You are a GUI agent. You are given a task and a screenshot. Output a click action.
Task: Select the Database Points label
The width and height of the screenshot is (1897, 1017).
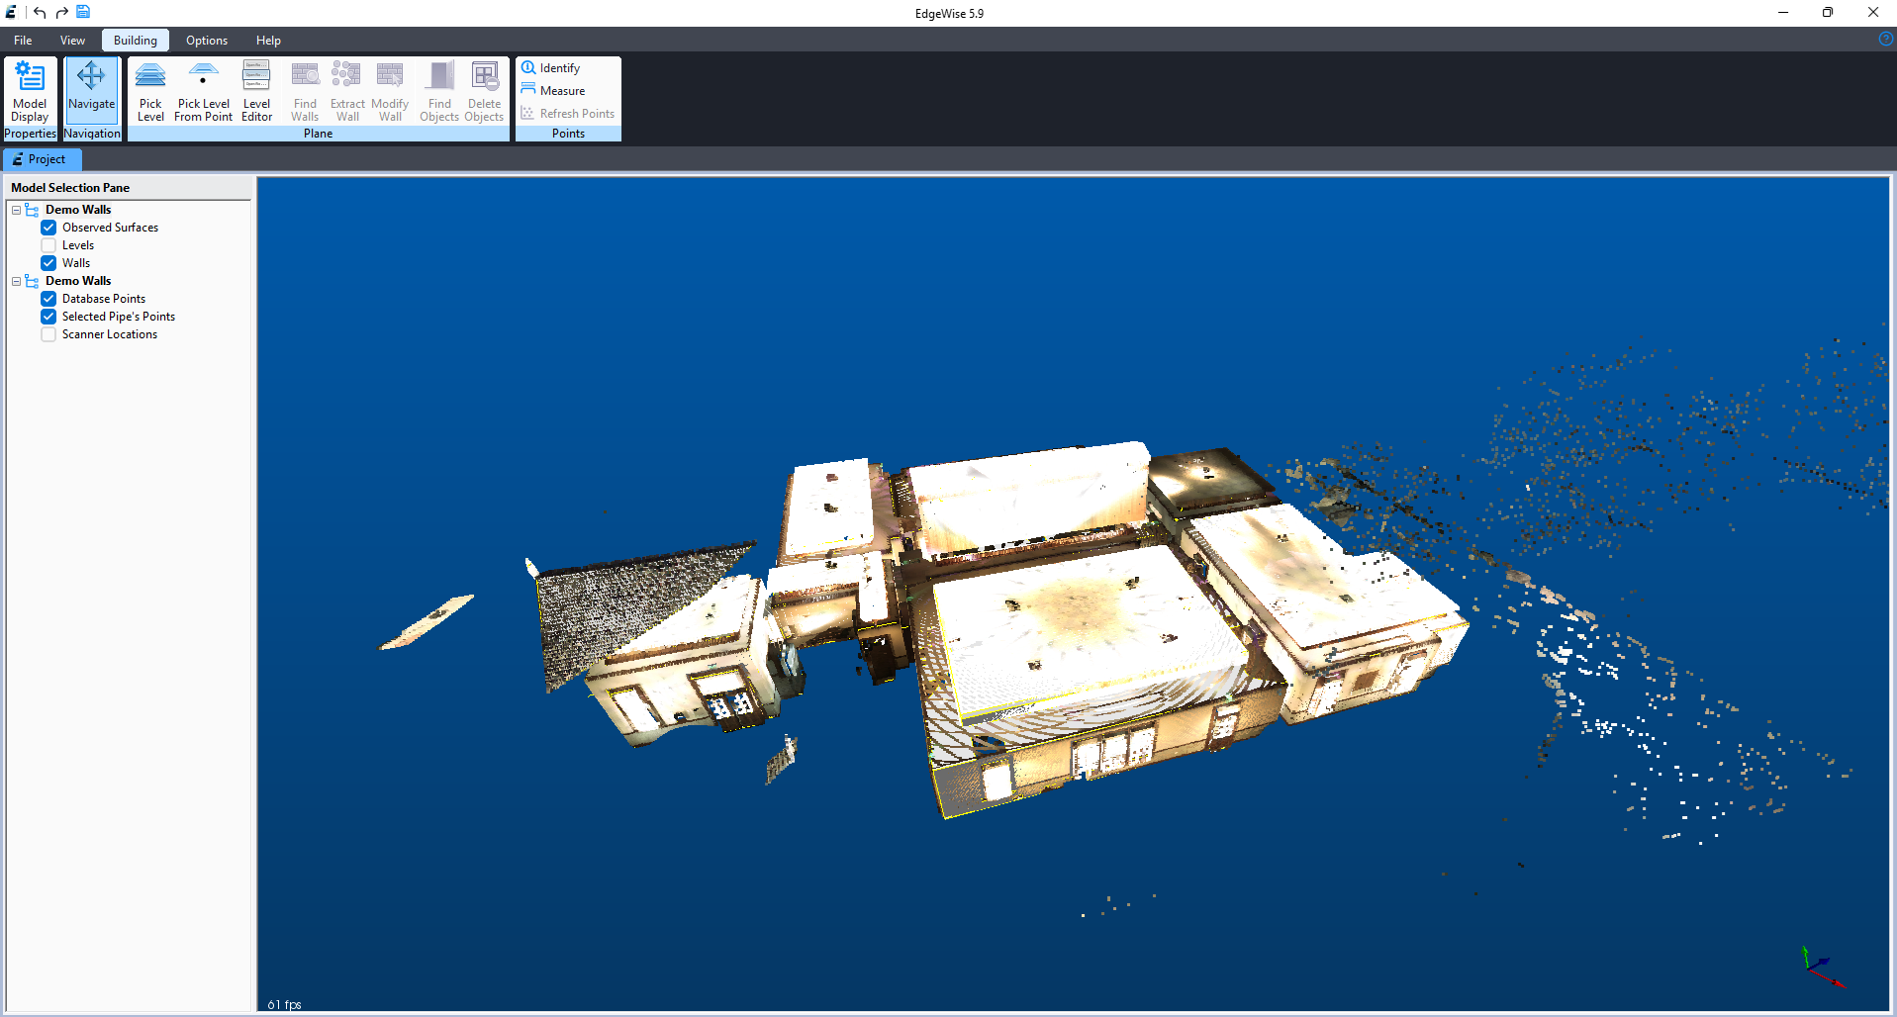point(104,299)
